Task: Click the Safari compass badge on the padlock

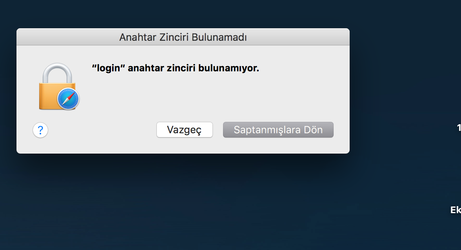Action: 68,99
